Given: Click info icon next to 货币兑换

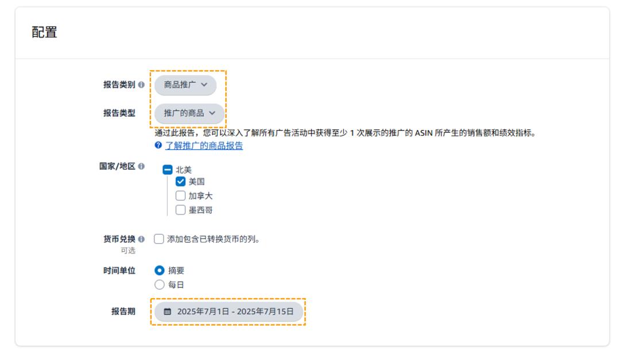Looking at the screenshot, I should pos(142,239).
